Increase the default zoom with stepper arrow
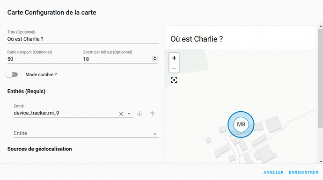 click(154, 58)
